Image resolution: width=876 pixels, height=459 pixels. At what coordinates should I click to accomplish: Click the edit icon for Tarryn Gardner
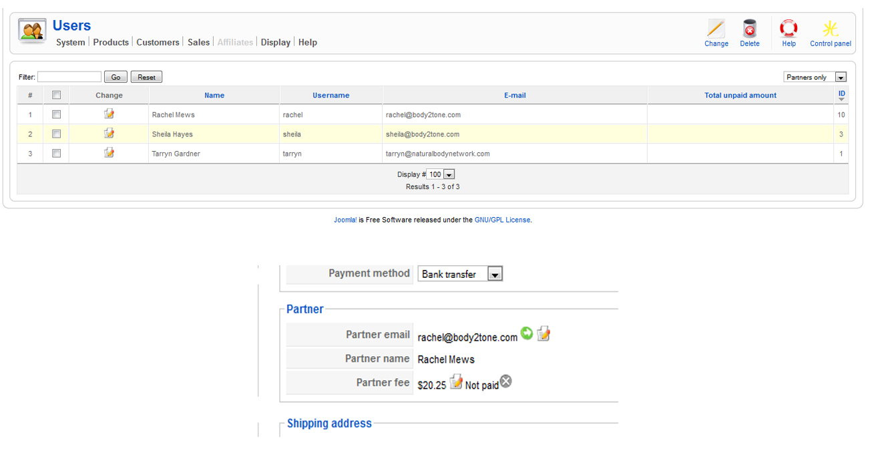point(109,153)
